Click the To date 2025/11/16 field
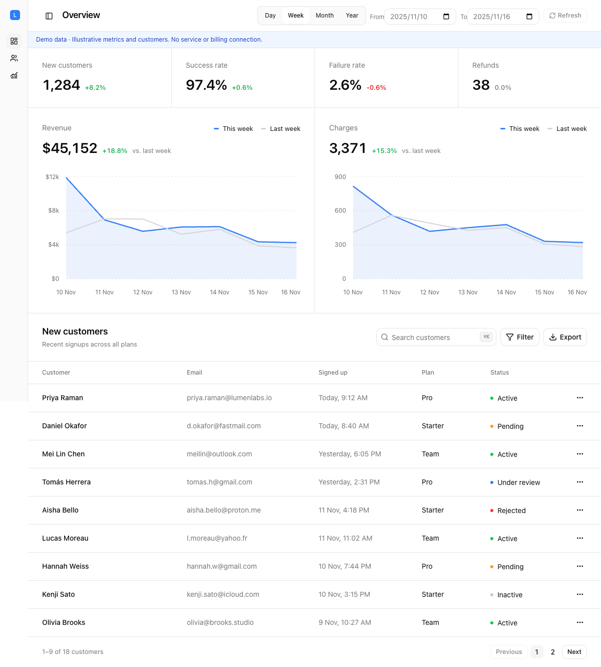The width and height of the screenshot is (601, 667). [x=503, y=17]
